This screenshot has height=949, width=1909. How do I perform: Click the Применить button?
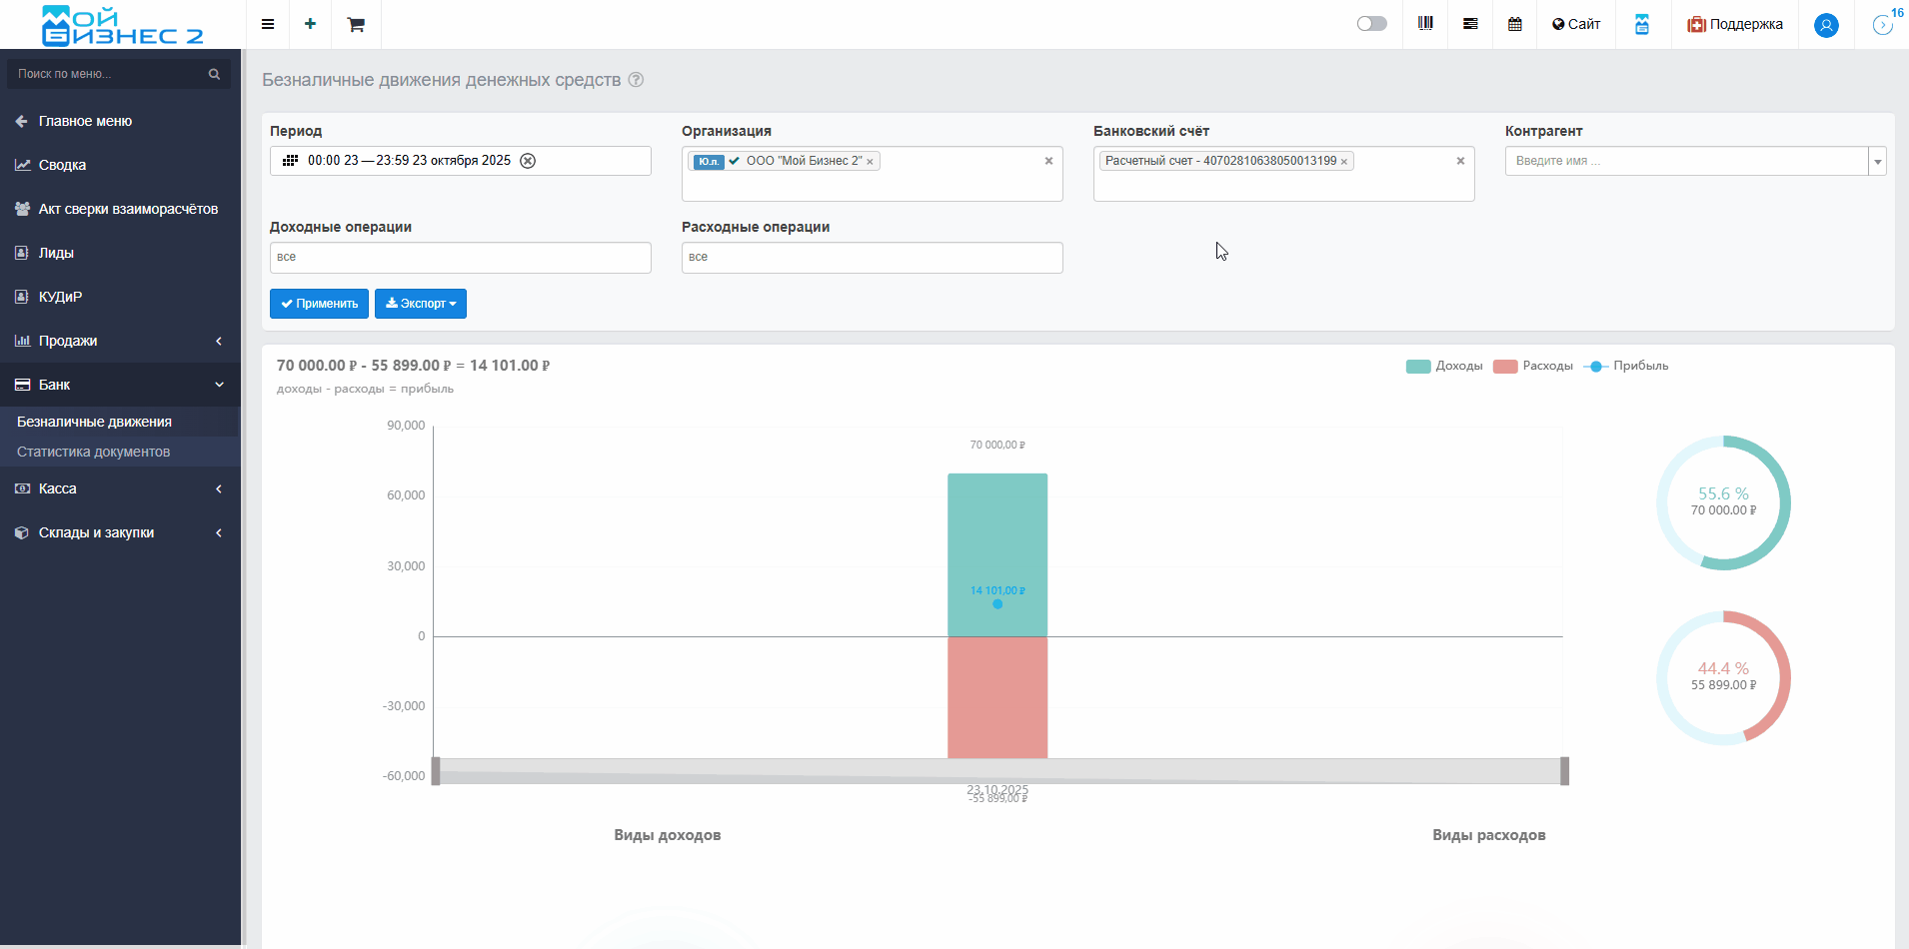pyautogui.click(x=319, y=304)
